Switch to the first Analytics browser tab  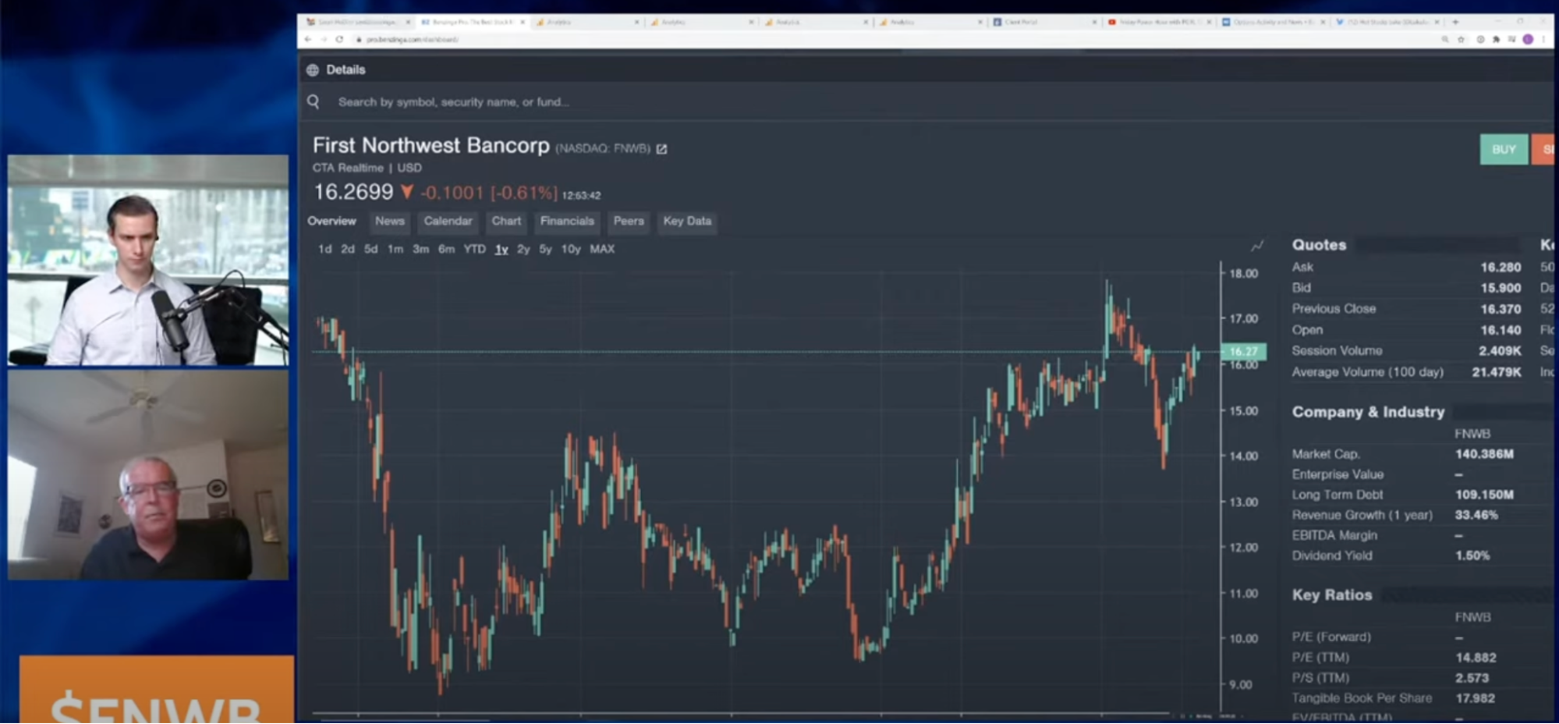[x=586, y=22]
